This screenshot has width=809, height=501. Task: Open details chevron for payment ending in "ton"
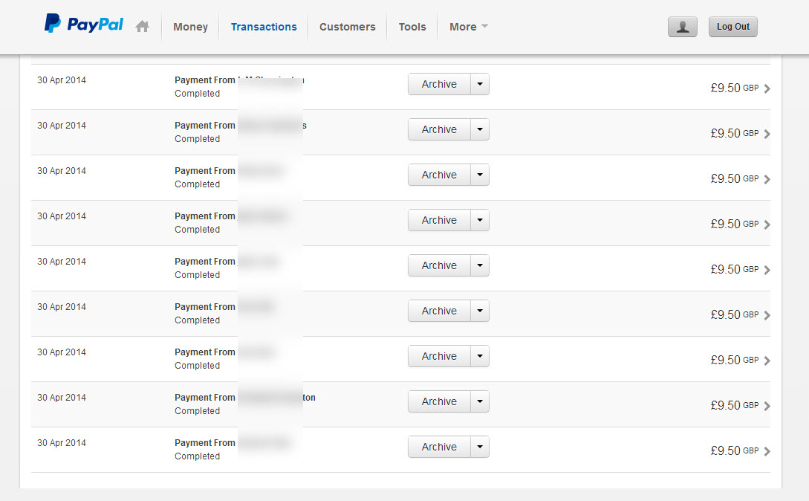coord(767,406)
